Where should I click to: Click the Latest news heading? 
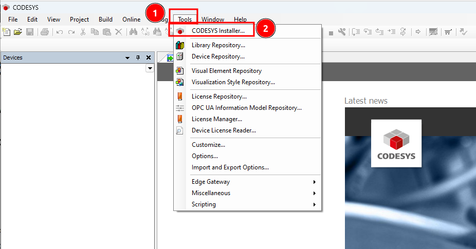click(x=366, y=101)
